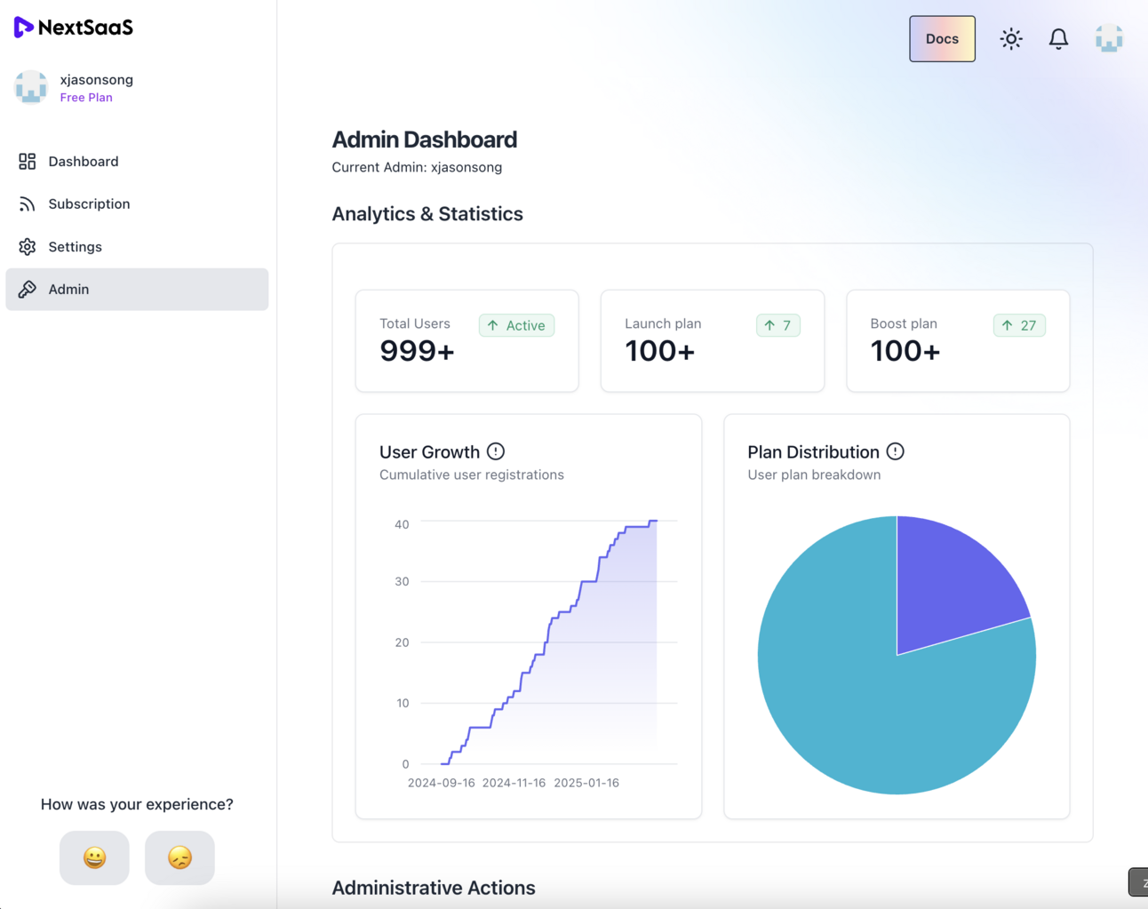Click the info icon beside User Growth
This screenshot has height=909, width=1148.
[x=496, y=451]
